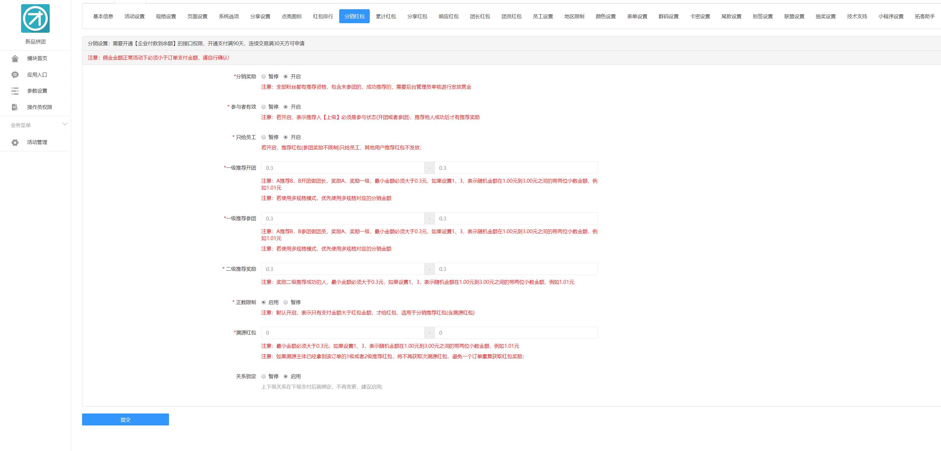Set 只给员工 to 暂停
Screen dimensions: 941x451
pyautogui.click(x=263, y=137)
